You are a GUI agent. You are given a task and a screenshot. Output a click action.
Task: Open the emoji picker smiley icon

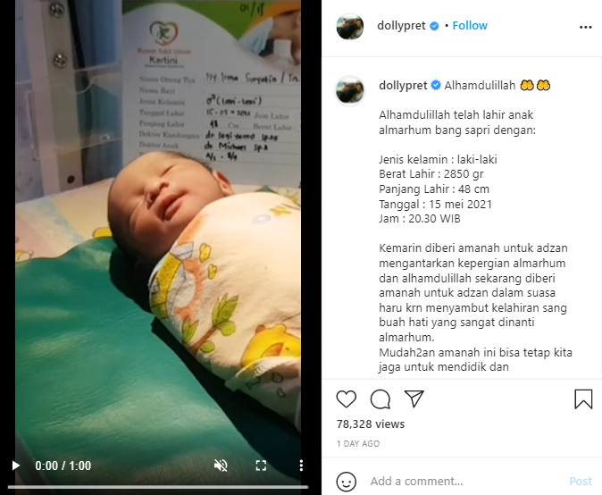tap(347, 482)
